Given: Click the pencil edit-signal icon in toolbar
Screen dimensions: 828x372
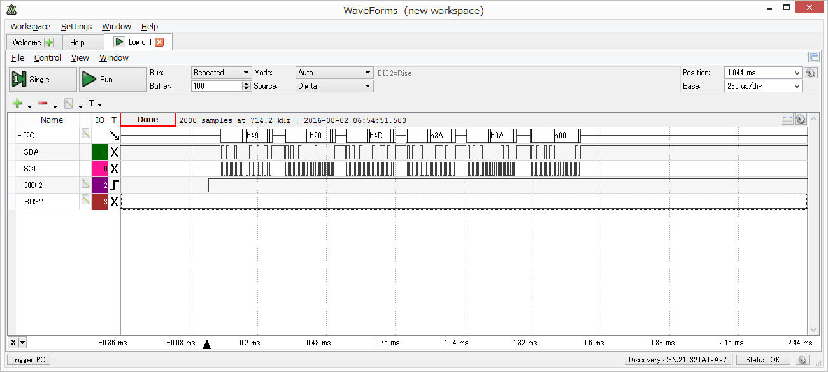Looking at the screenshot, I should pos(69,103).
